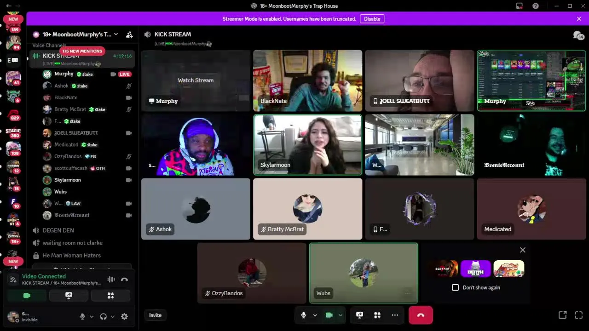Click the full screen icon at the bottom right
This screenshot has height=331, width=589.
pyautogui.click(x=579, y=315)
